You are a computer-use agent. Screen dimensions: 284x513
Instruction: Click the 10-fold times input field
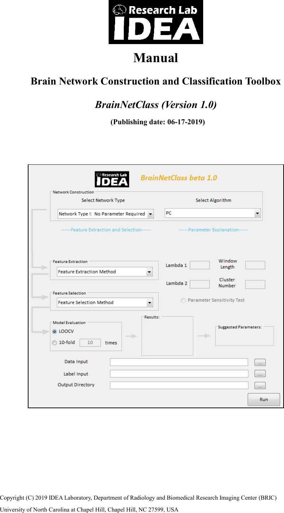point(90,342)
